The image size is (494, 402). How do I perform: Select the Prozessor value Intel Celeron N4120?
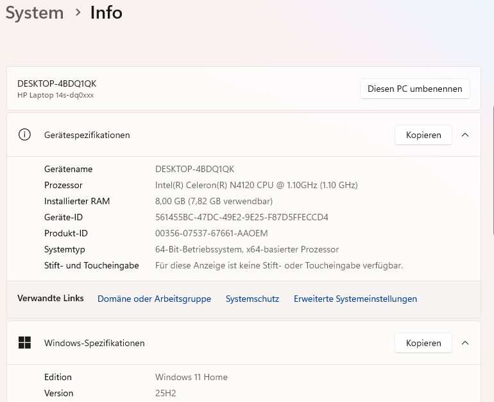[x=256, y=185]
